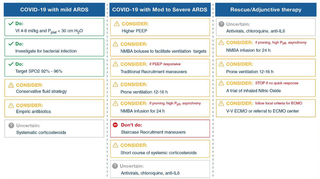The width and height of the screenshot is (320, 179).
Task: Click the warning triangle beside Conservative fluid strategy
Action: [x=11, y=85]
